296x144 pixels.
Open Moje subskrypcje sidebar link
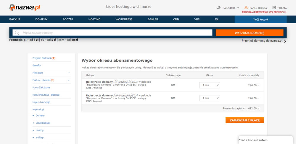(41, 102)
